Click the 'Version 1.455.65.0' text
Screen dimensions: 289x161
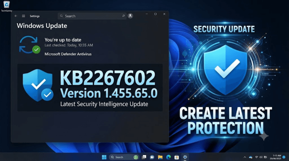[x=109, y=93]
